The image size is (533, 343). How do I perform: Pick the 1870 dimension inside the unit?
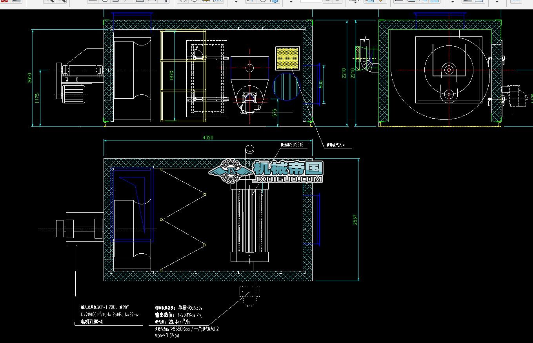pyautogui.click(x=171, y=75)
